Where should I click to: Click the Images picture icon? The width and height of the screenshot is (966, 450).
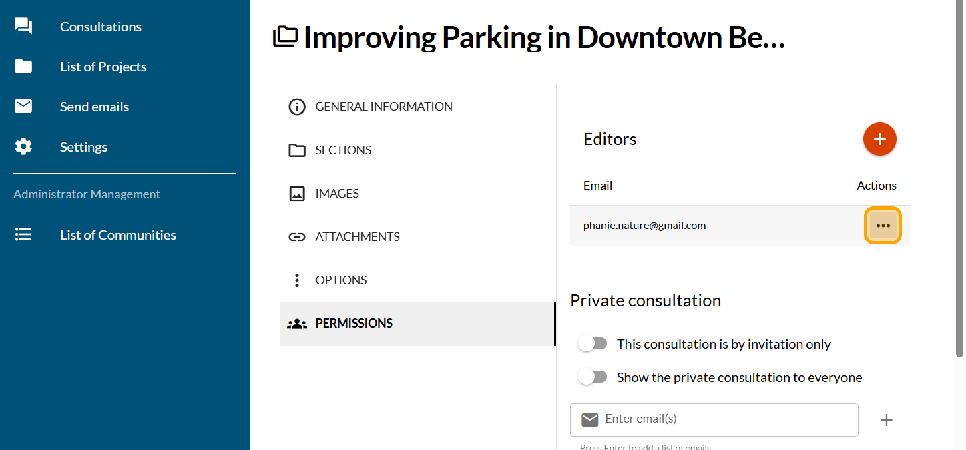coord(296,194)
